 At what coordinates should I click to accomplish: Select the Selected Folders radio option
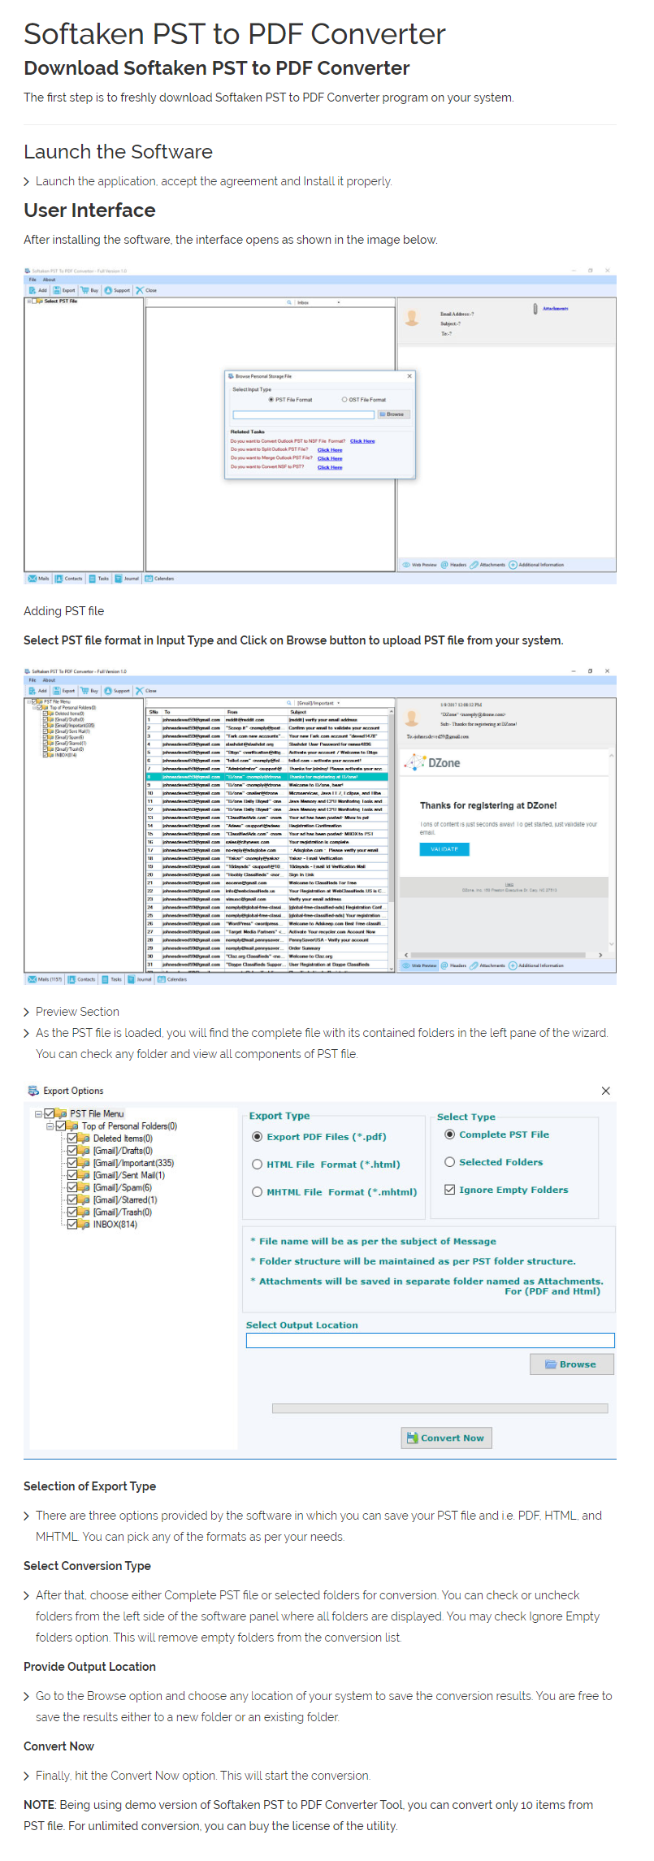(x=449, y=1161)
